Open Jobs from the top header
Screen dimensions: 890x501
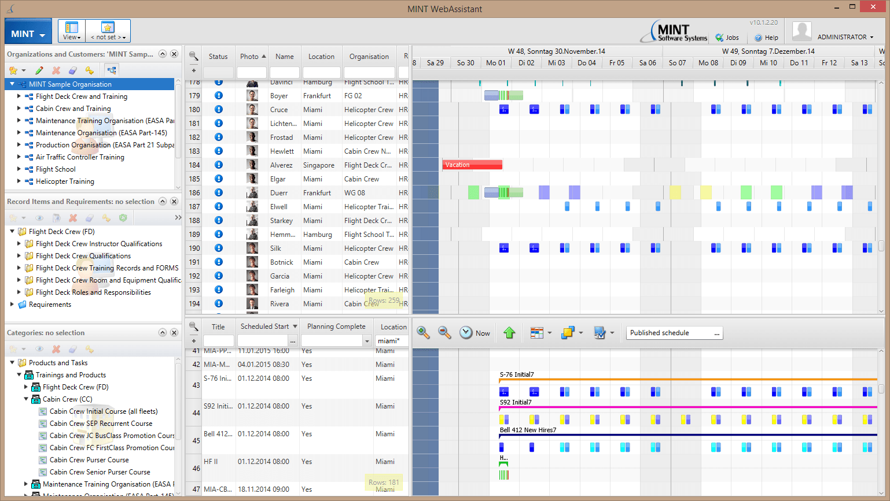pyautogui.click(x=727, y=38)
